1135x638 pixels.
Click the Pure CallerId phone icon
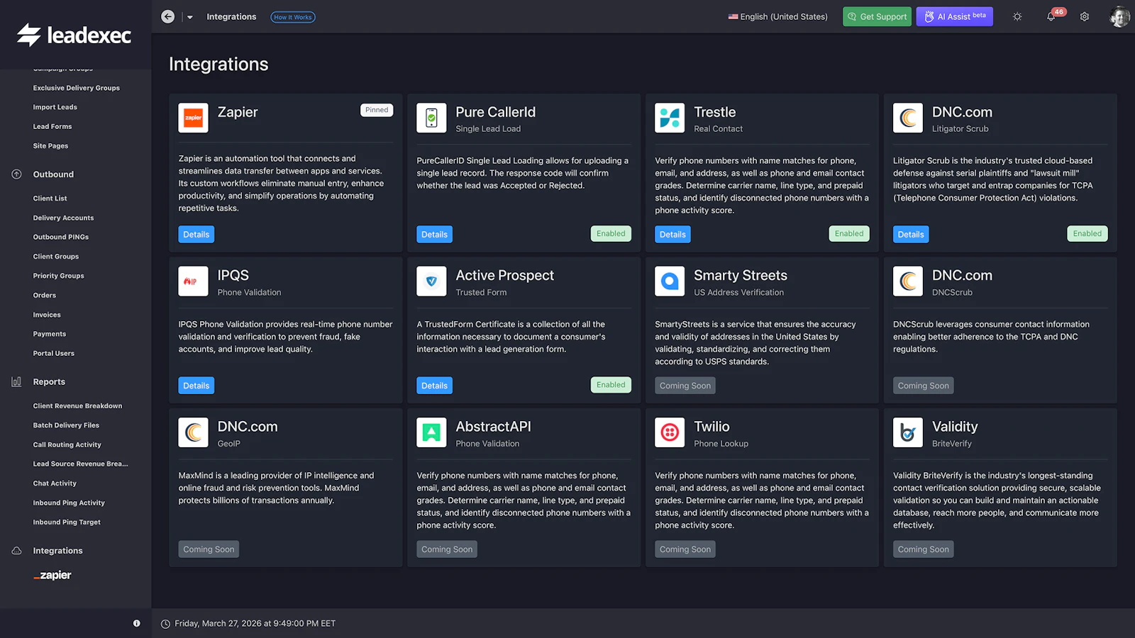click(431, 118)
